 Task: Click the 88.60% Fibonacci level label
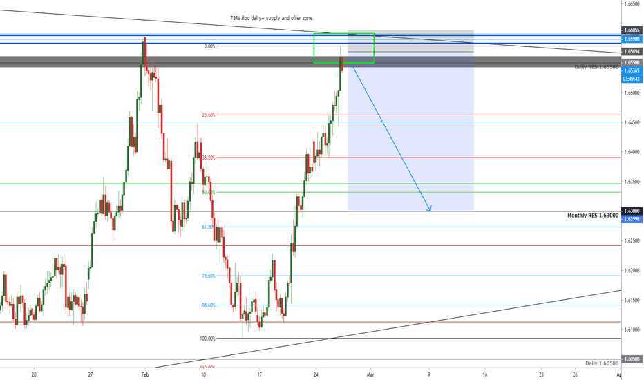pos(209,305)
